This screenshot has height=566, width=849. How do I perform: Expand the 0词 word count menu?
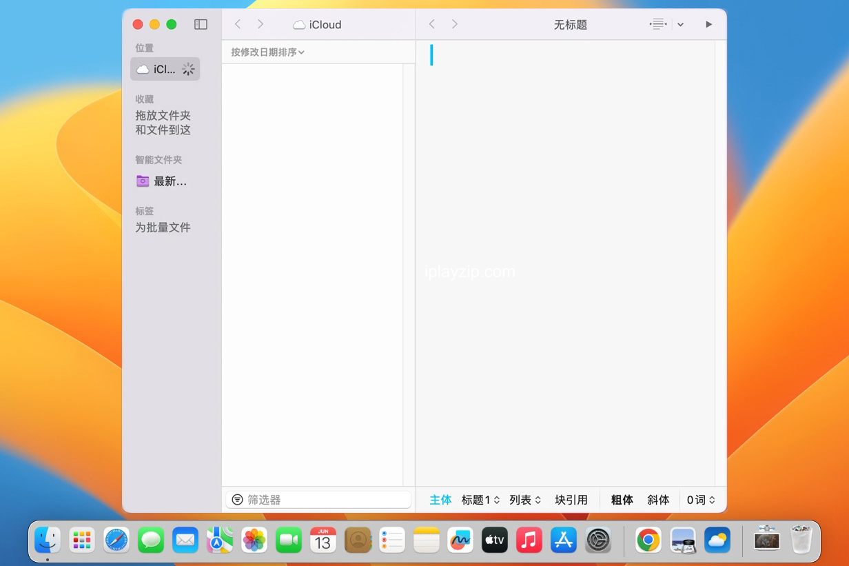(x=701, y=500)
